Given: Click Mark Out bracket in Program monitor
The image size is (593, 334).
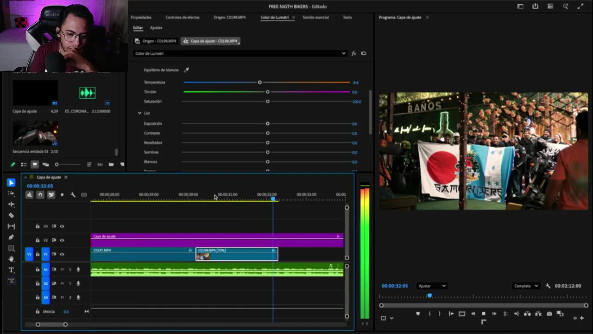Looking at the screenshot, I should pyautogui.click(x=440, y=314).
